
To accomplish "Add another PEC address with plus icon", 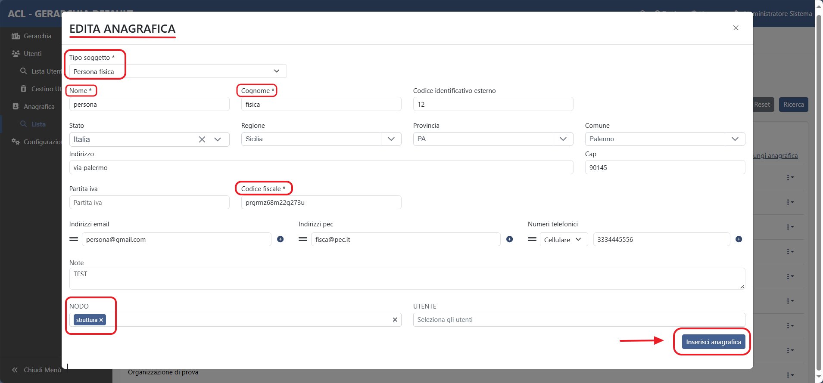I will point(509,239).
